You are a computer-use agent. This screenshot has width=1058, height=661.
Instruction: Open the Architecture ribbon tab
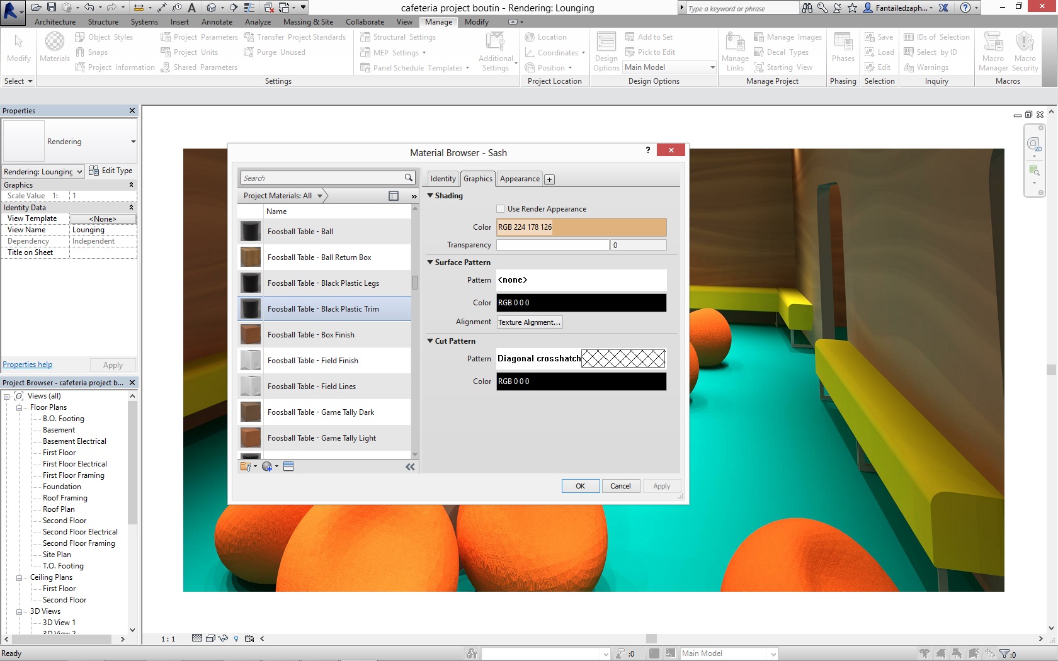(x=55, y=22)
